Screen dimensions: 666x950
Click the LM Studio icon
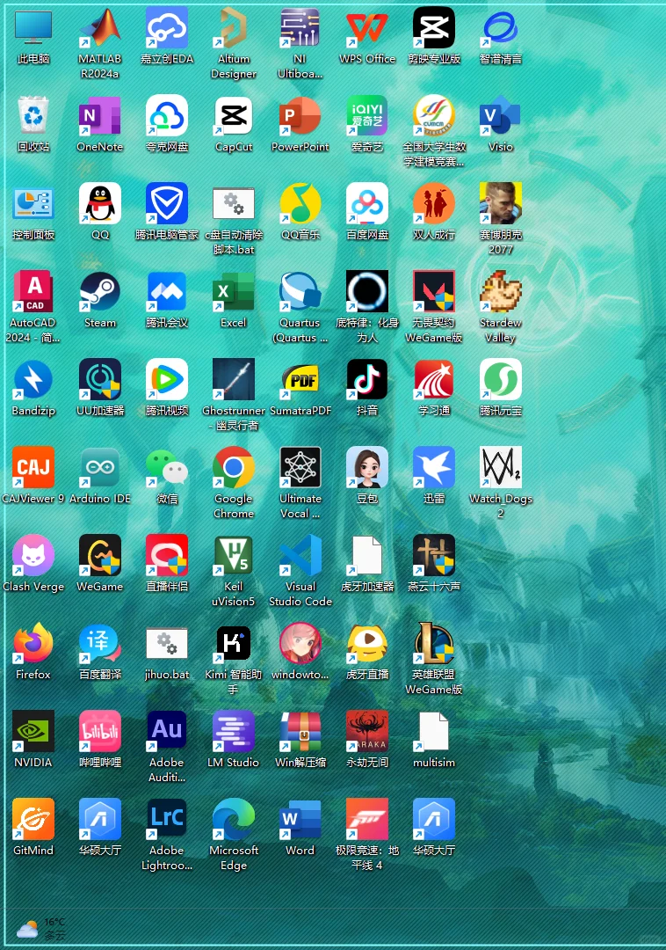coord(234,731)
